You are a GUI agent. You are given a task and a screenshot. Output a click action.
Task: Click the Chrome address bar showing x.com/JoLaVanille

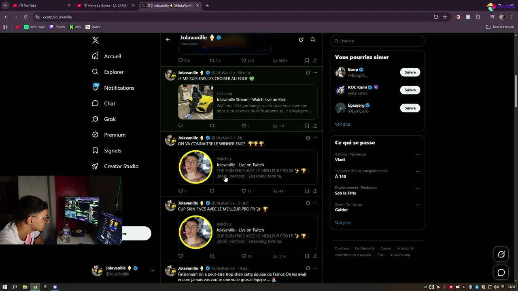point(233,17)
